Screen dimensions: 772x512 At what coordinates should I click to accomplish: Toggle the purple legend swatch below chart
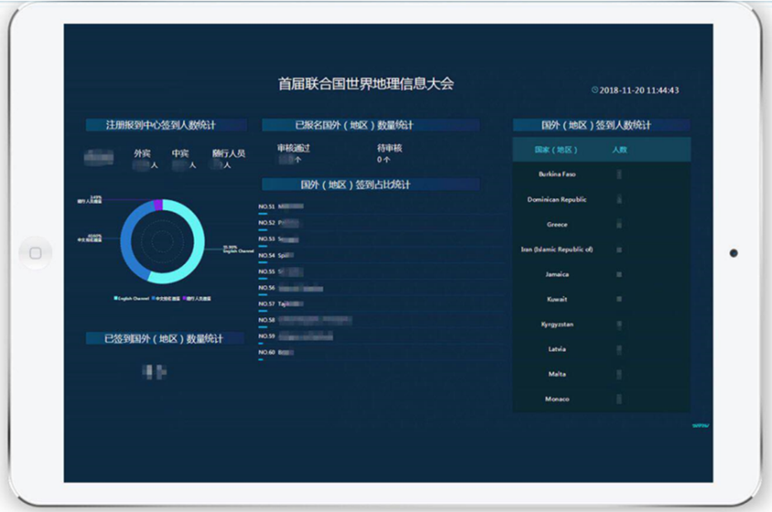pyautogui.click(x=185, y=298)
